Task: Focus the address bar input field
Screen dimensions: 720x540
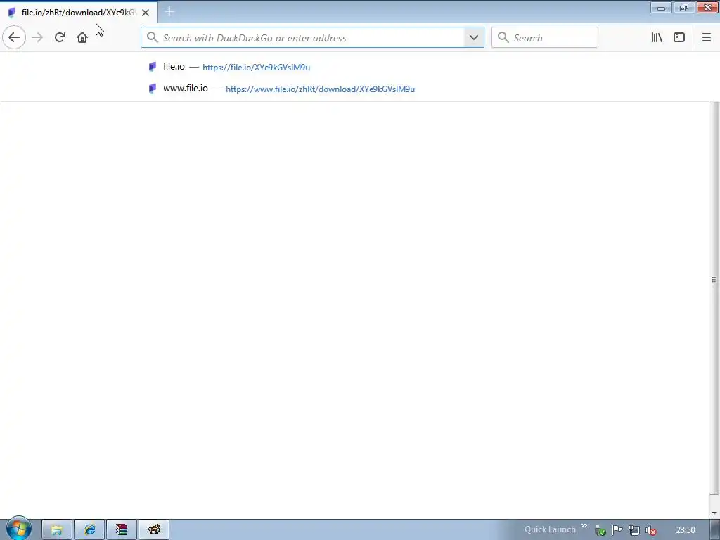Action: click(x=312, y=38)
